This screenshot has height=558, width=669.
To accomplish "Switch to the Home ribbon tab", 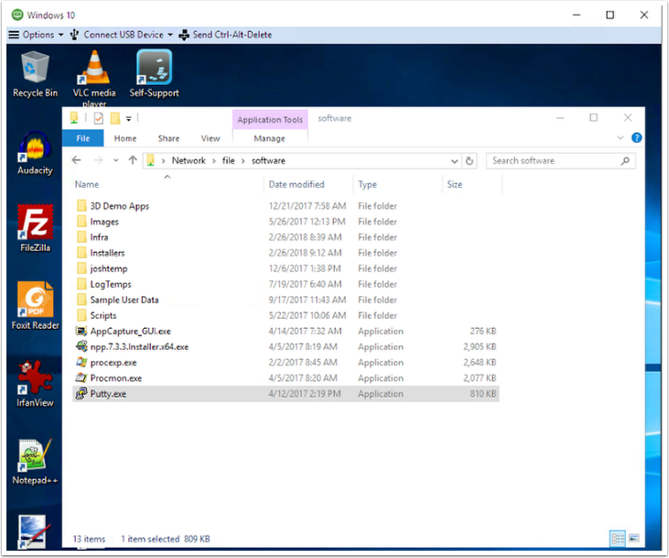I will pos(125,138).
